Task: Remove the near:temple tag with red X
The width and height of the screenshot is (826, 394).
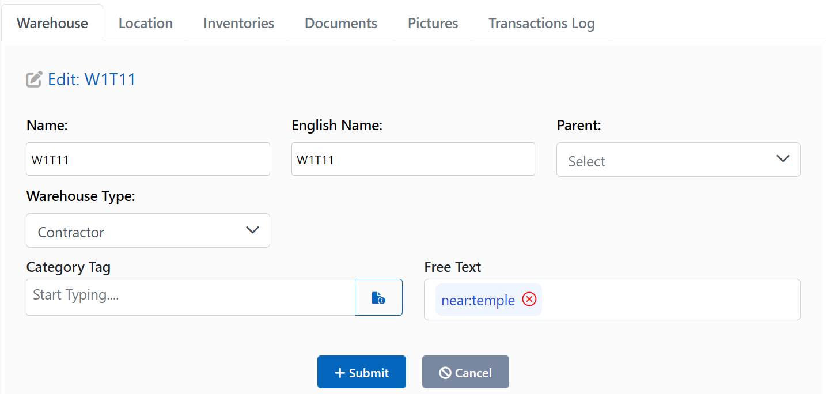Action: click(529, 300)
